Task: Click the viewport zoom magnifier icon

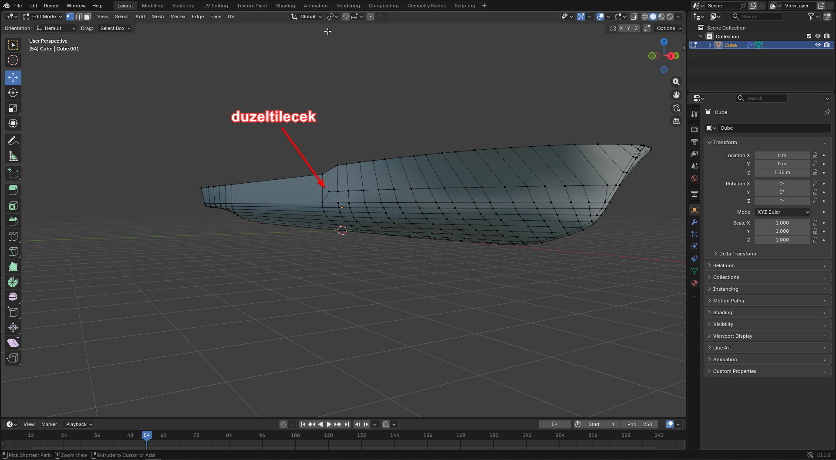Action: [676, 82]
